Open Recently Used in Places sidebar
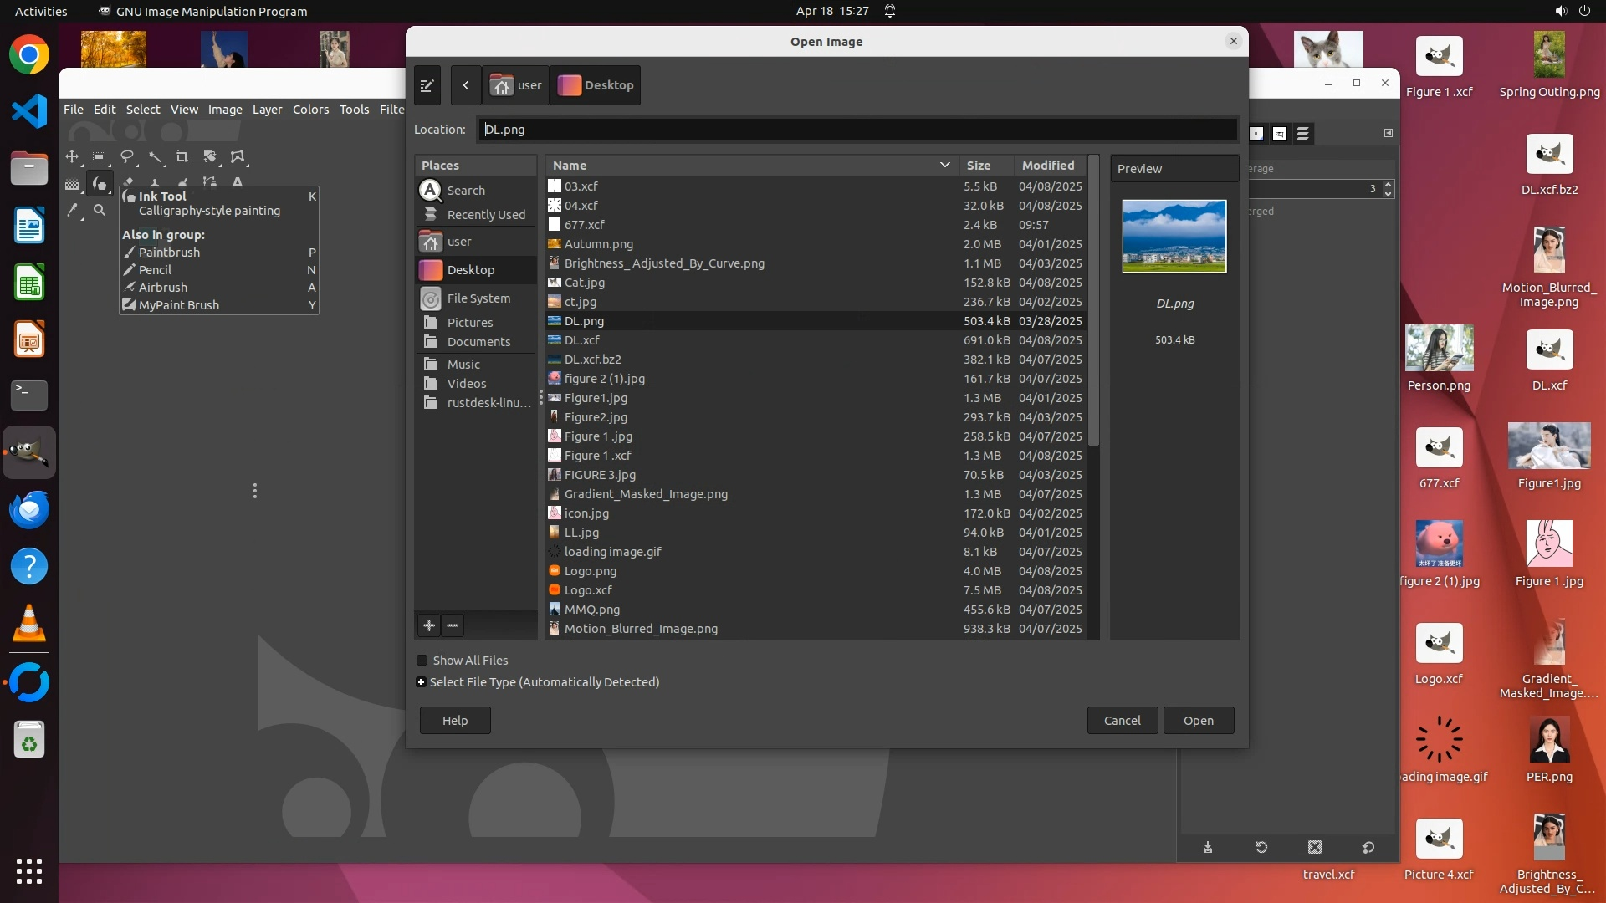This screenshot has width=1606, height=903. [486, 215]
